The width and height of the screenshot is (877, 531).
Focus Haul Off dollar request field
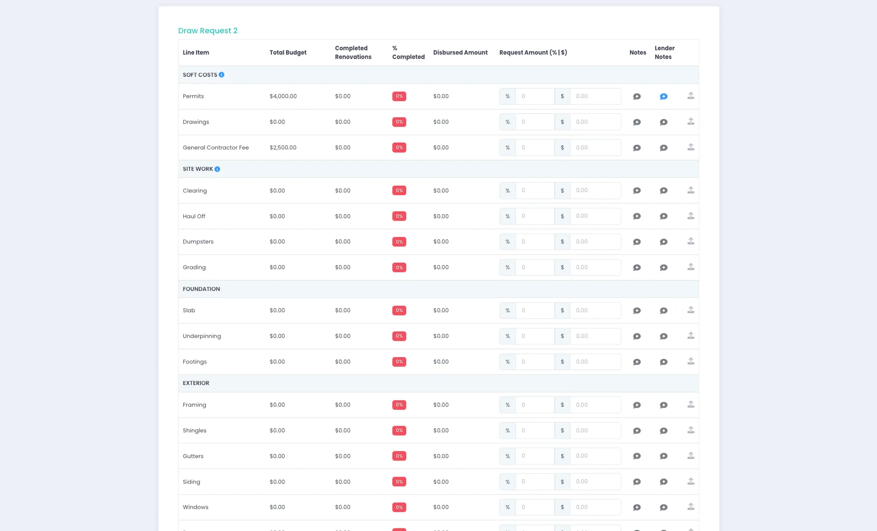point(595,216)
